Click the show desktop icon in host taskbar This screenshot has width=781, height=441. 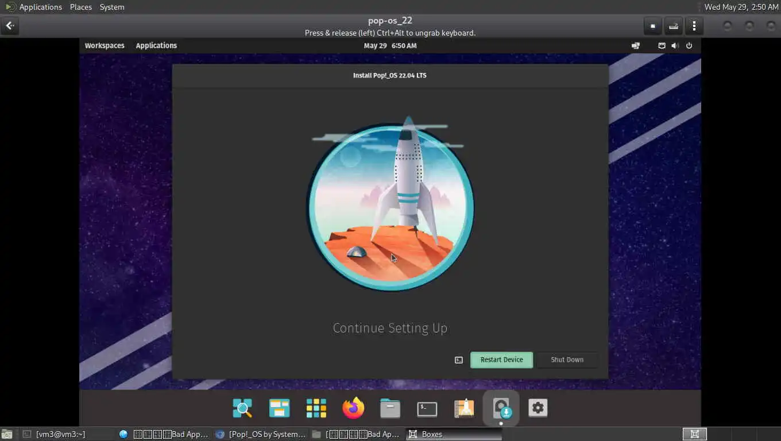click(7, 434)
